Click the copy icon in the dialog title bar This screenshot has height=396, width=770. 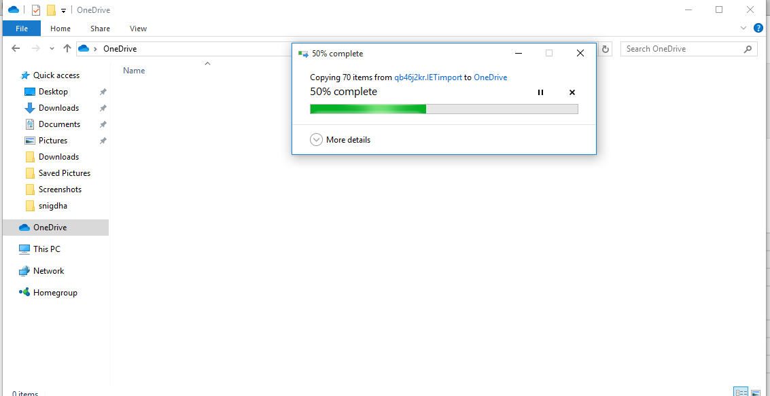304,54
